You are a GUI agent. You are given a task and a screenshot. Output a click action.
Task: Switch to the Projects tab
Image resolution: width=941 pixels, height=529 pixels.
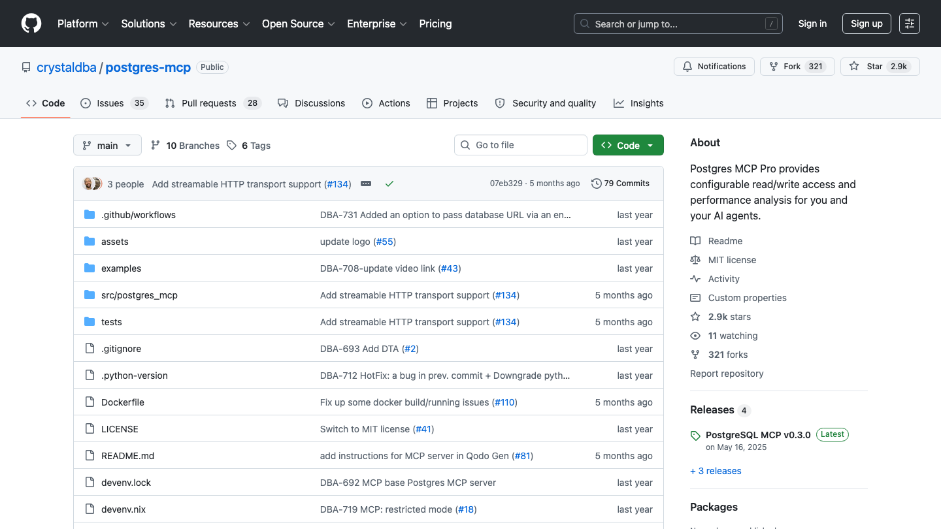(x=452, y=103)
